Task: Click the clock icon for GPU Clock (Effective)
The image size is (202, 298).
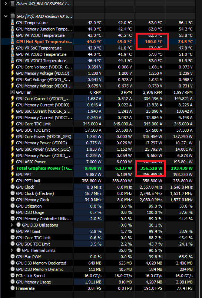Action: (x=13, y=193)
